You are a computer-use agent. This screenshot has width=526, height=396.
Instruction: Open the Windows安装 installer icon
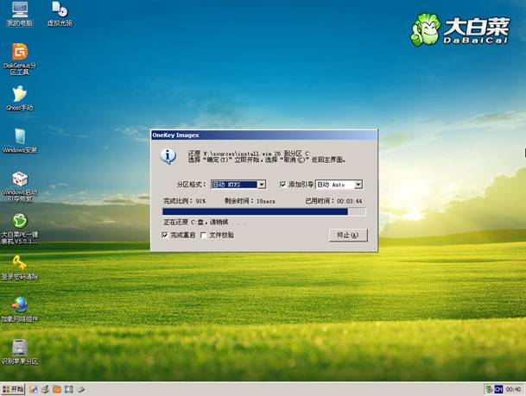coord(18,136)
